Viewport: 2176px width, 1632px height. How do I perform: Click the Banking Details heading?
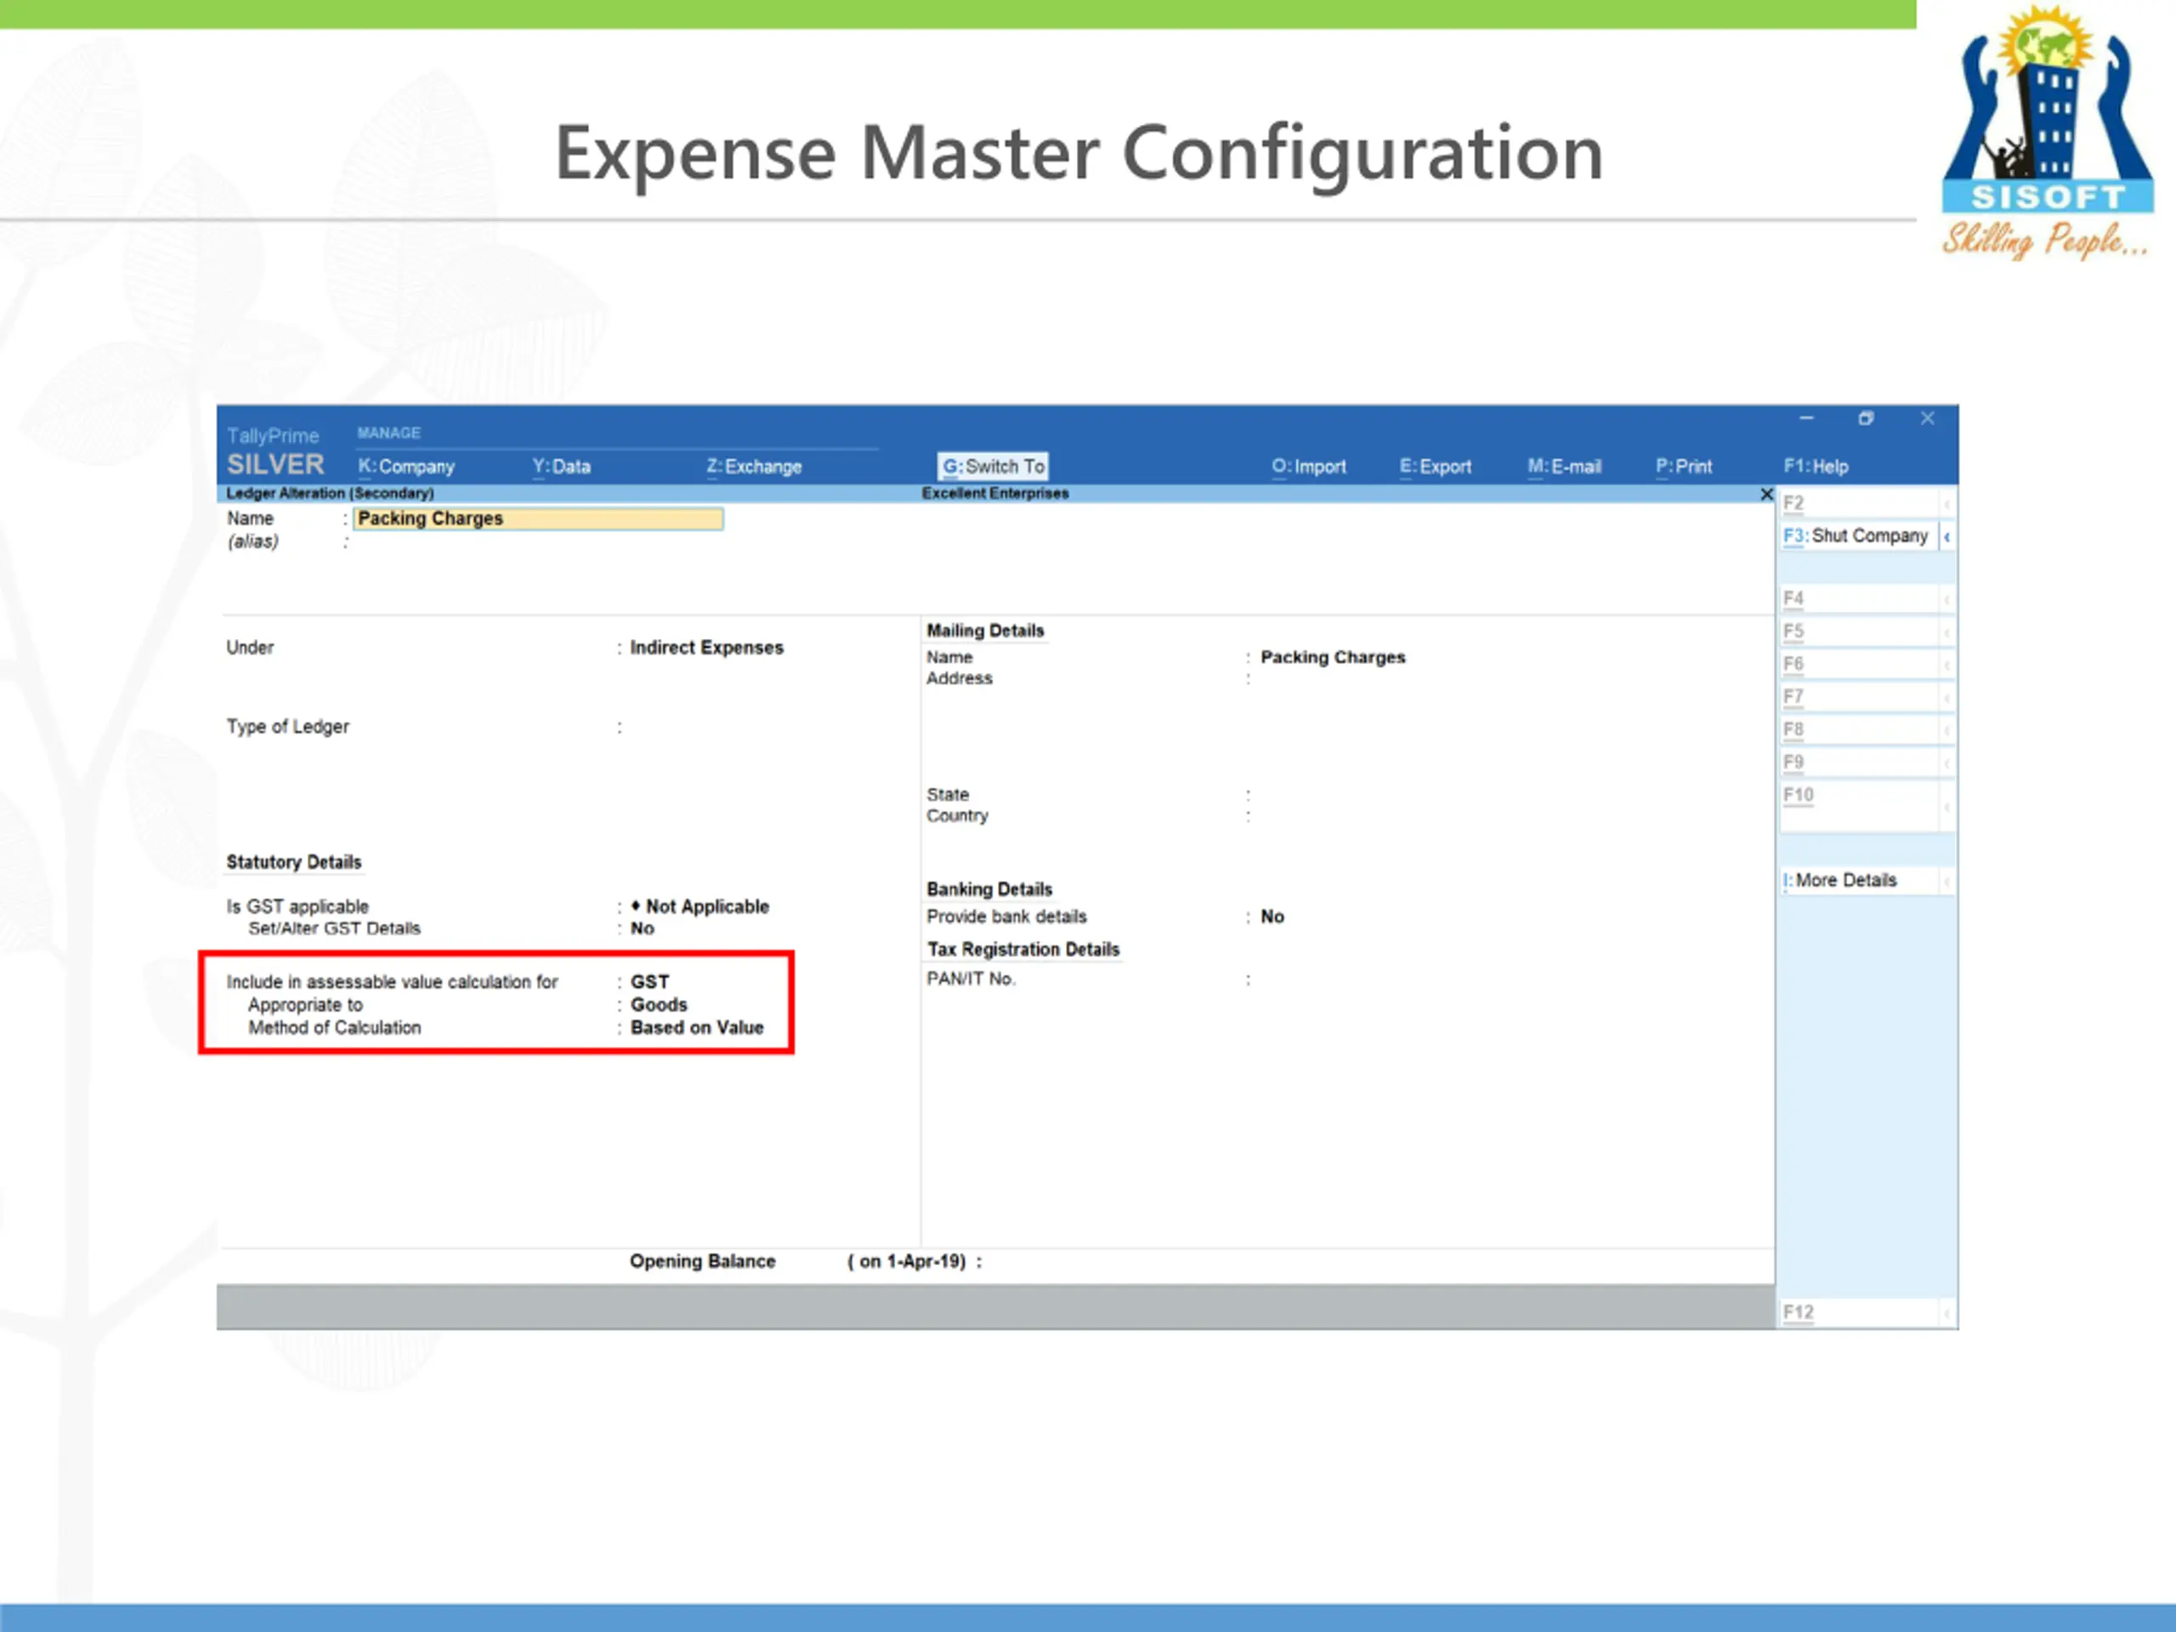pyautogui.click(x=989, y=889)
